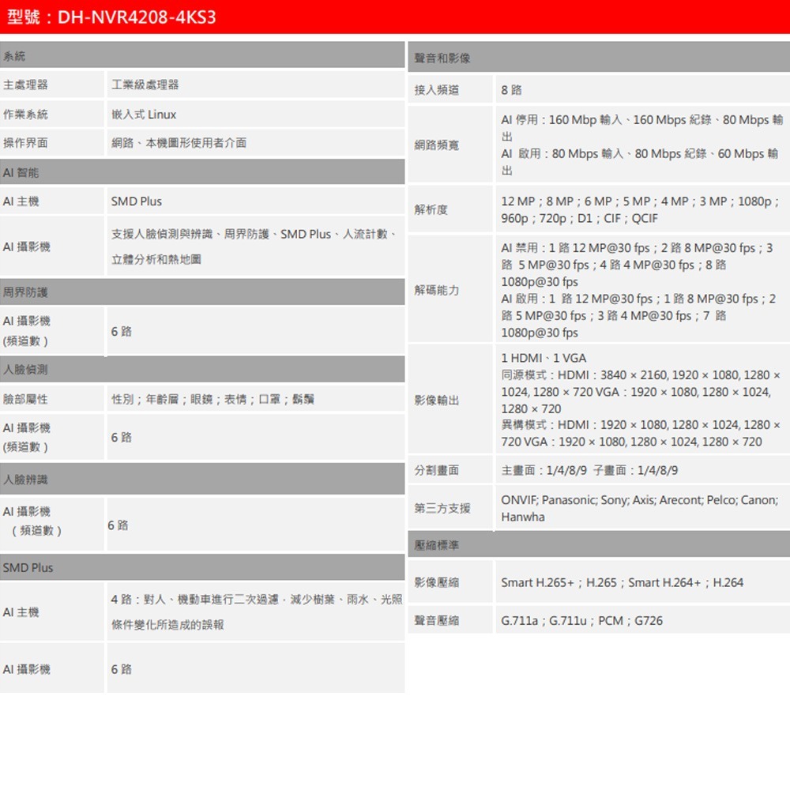790x790 pixels.
Task: Select the 周界防護 section header
Action: point(202,292)
